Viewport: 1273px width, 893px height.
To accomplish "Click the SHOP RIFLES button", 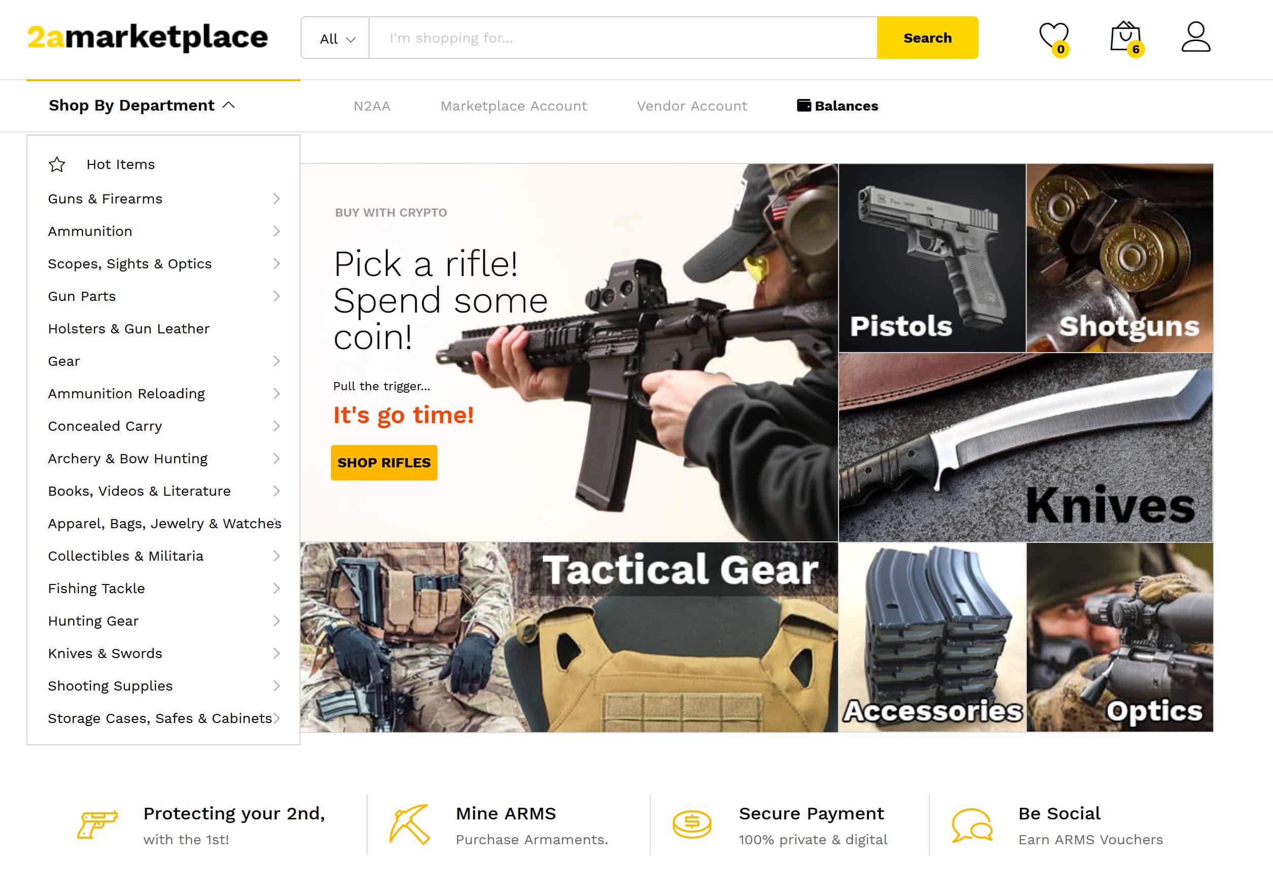I will tap(384, 463).
